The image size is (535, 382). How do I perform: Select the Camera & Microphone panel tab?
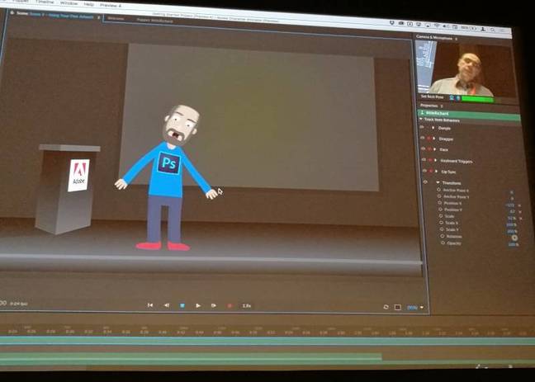pyautogui.click(x=434, y=37)
